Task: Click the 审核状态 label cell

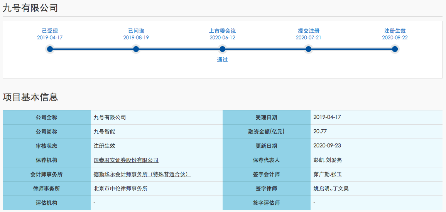Action: point(47,146)
